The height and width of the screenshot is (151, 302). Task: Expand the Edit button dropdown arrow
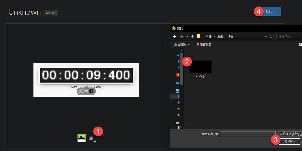point(278,11)
